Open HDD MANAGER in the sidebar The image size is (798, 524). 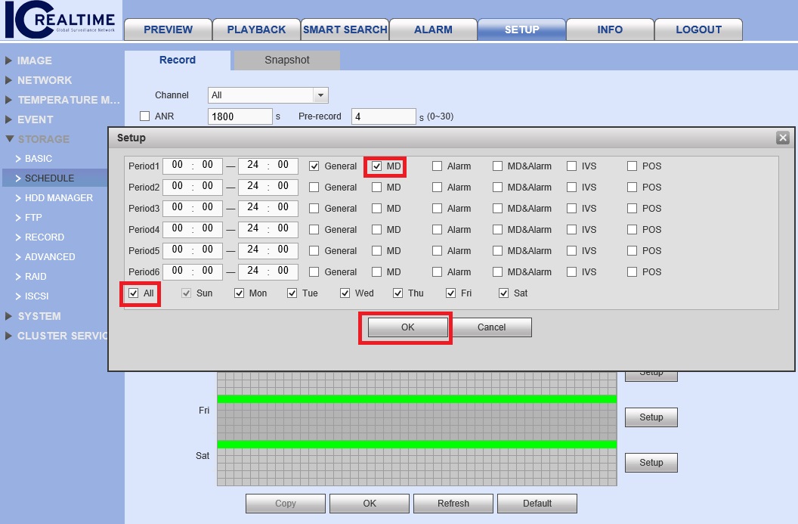coord(59,198)
